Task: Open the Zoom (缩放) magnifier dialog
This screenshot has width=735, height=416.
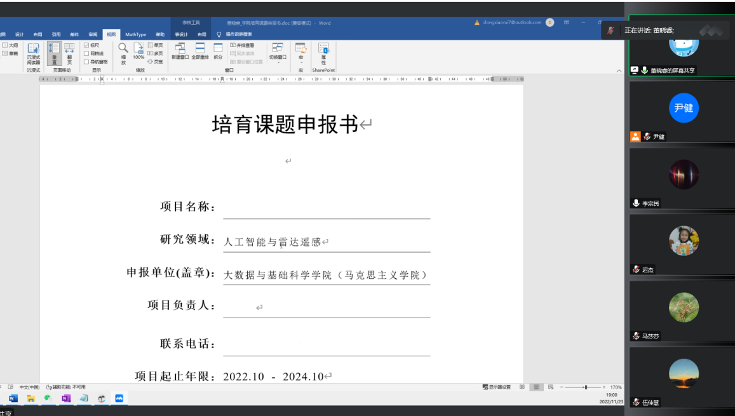Action: pos(123,53)
